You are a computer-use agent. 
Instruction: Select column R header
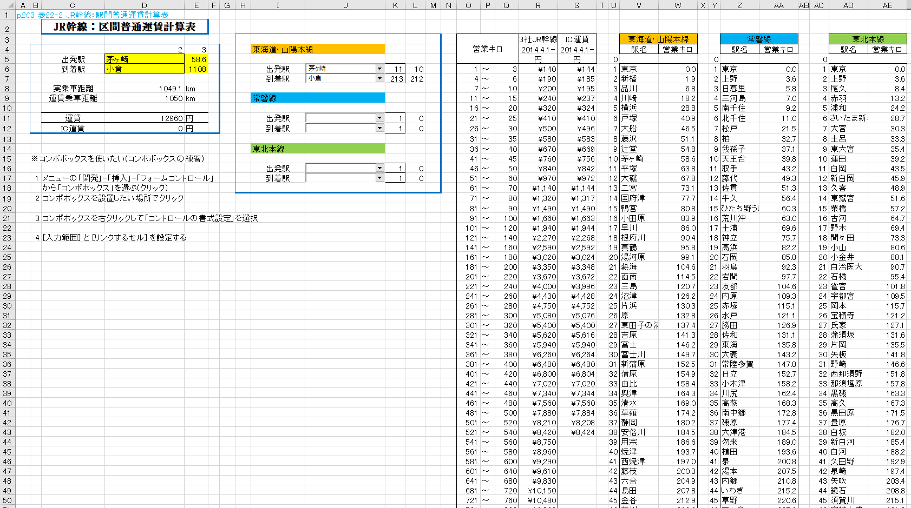(538, 5)
